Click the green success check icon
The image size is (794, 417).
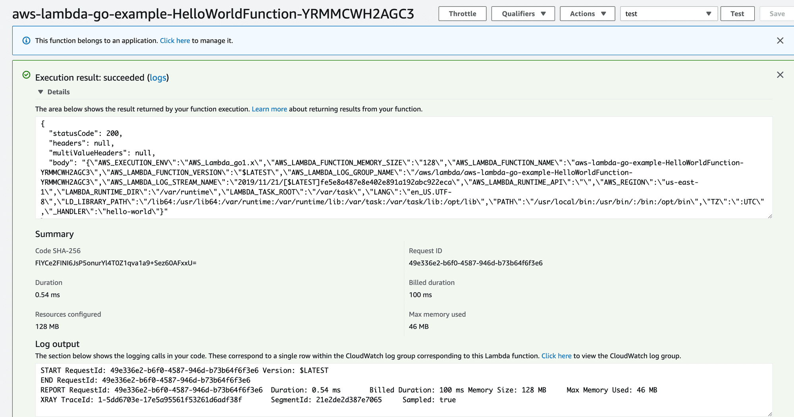[26, 75]
